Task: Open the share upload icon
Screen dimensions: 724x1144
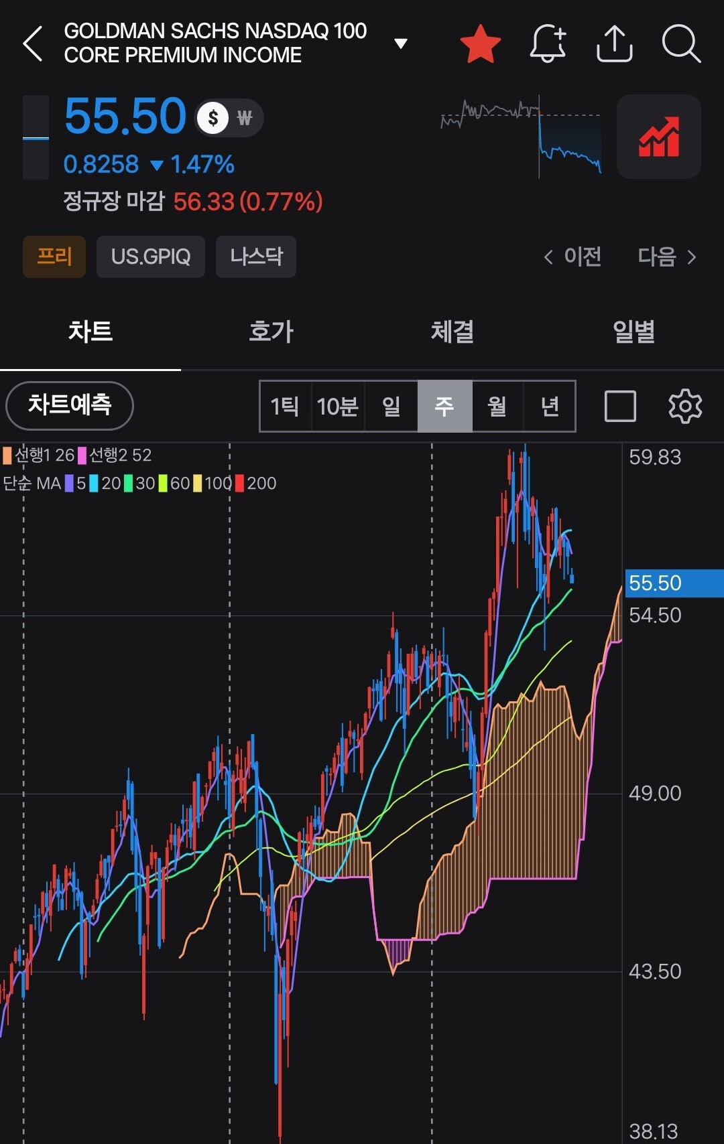Action: [615, 44]
